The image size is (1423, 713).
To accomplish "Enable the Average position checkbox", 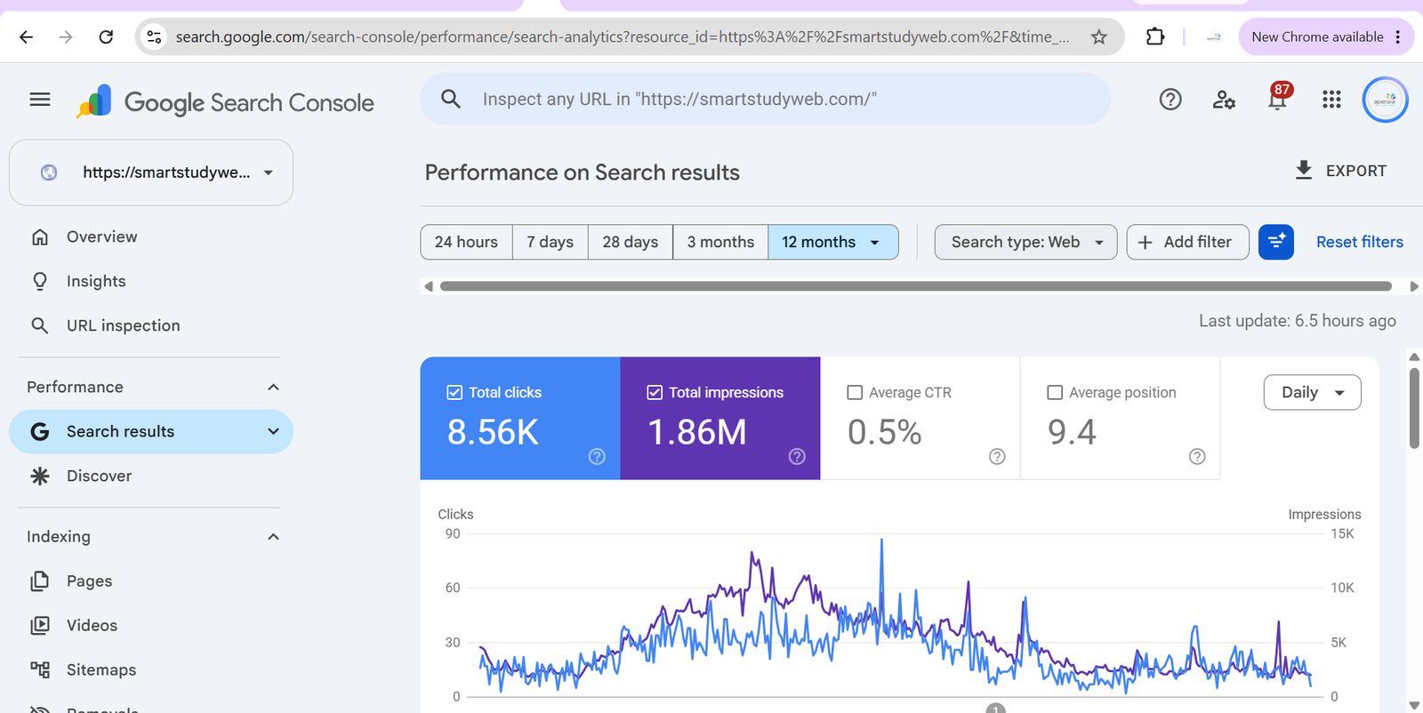I will 1055,392.
